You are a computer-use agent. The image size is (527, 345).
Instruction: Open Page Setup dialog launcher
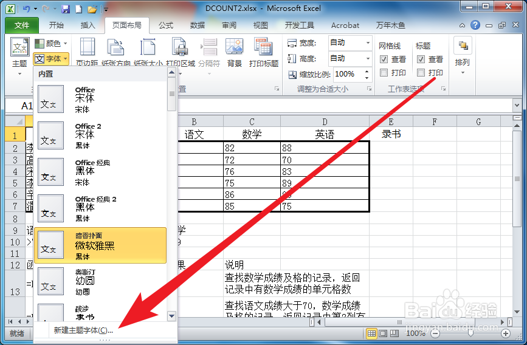[277, 89]
